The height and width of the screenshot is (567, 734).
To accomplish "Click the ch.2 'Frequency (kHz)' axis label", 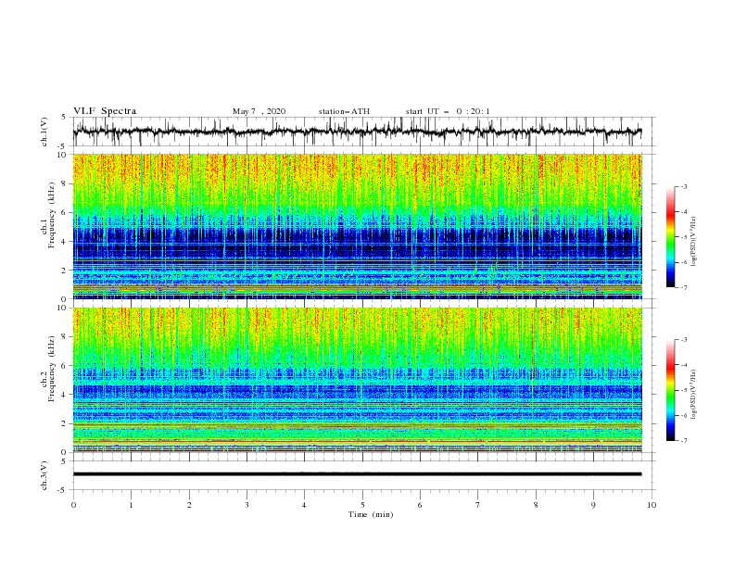I will (51, 369).
